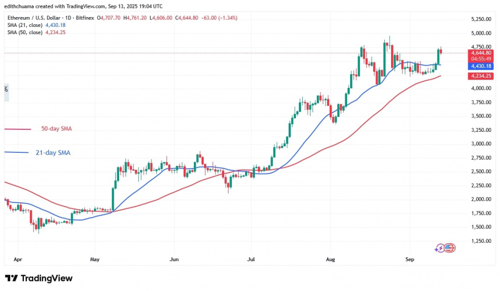Click the Aug label on time axis
This screenshot has height=291, width=500.
click(x=331, y=259)
